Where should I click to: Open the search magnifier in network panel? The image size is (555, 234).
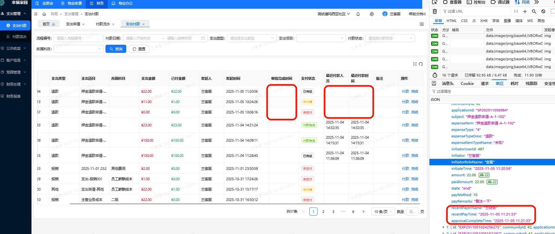534,11
